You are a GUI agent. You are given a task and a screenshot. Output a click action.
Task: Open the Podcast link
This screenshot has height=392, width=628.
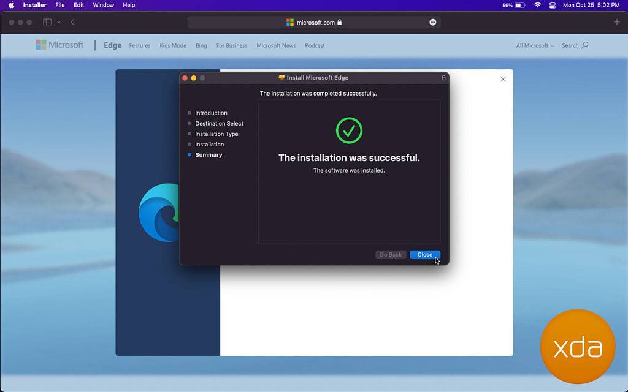(315, 45)
